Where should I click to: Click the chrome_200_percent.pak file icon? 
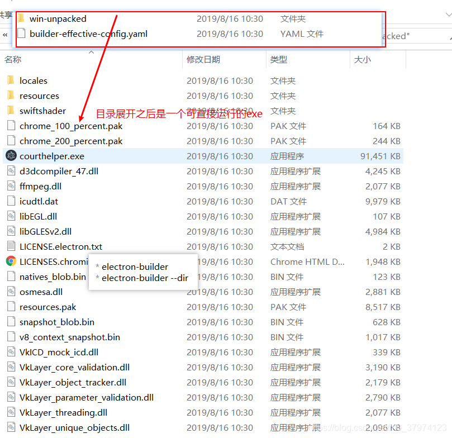(x=11, y=141)
